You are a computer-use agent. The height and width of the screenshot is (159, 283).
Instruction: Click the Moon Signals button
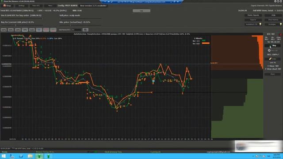(253, 15)
